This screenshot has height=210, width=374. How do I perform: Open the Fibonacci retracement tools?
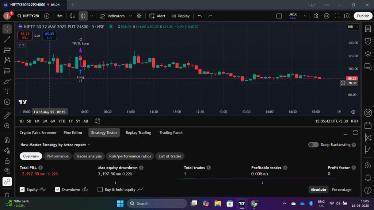[x=7, y=50]
